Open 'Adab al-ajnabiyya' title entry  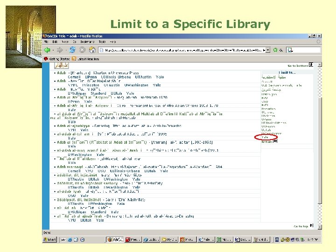[73, 126]
